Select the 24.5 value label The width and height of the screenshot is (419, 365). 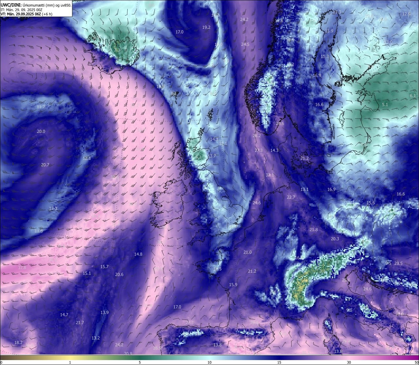click(245, 45)
